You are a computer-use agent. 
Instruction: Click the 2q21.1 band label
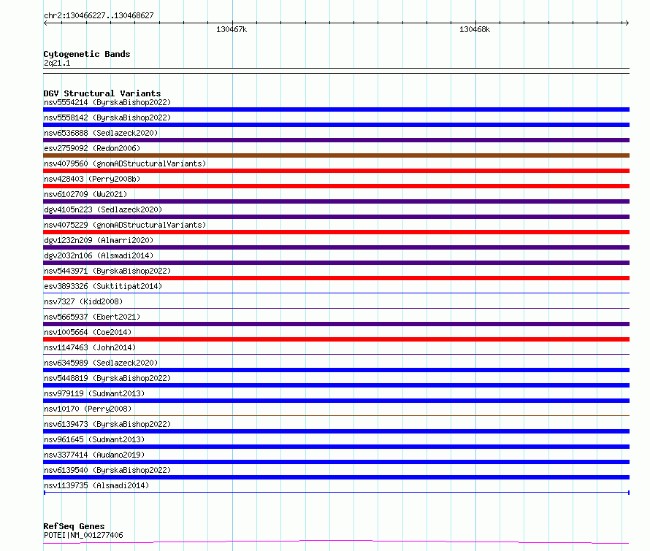coord(57,63)
